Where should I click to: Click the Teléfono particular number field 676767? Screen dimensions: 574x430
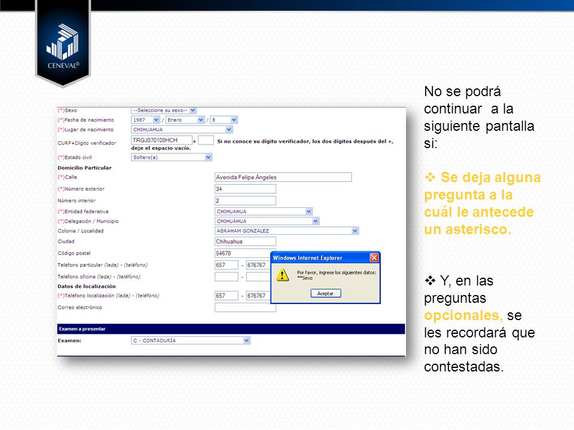(x=258, y=265)
